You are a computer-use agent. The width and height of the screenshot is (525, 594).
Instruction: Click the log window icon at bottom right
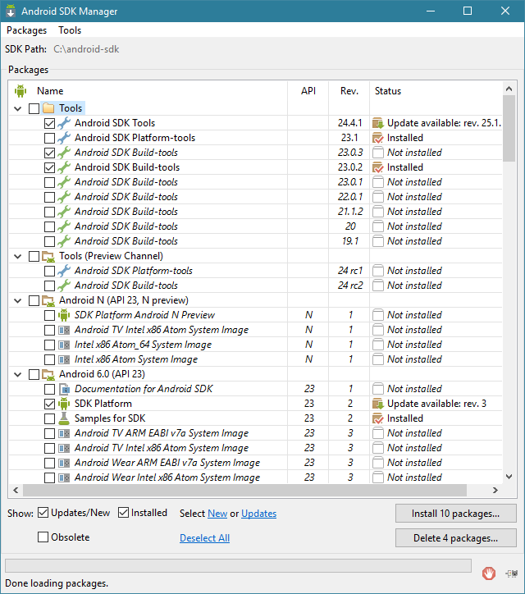pos(512,573)
